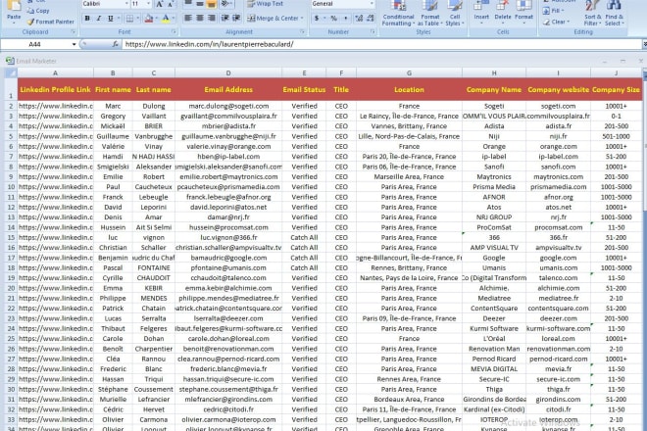Open the Calibri font name dropdown
This screenshot has width=647, height=431.
126,4
